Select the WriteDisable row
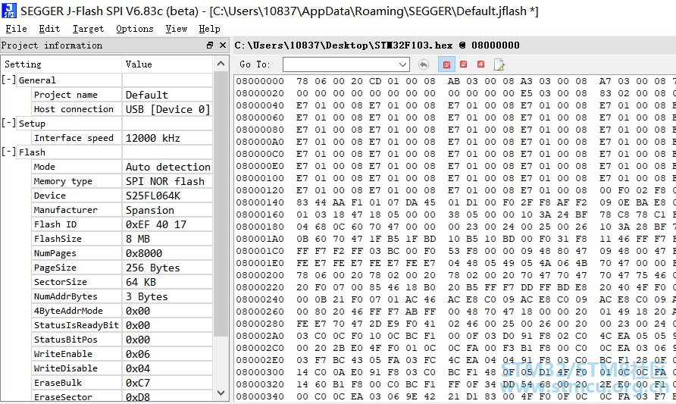Screen dimensions: 676x404 pos(123,368)
